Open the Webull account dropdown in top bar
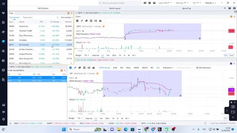The width and height of the screenshot is (237, 133). click(210, 3)
